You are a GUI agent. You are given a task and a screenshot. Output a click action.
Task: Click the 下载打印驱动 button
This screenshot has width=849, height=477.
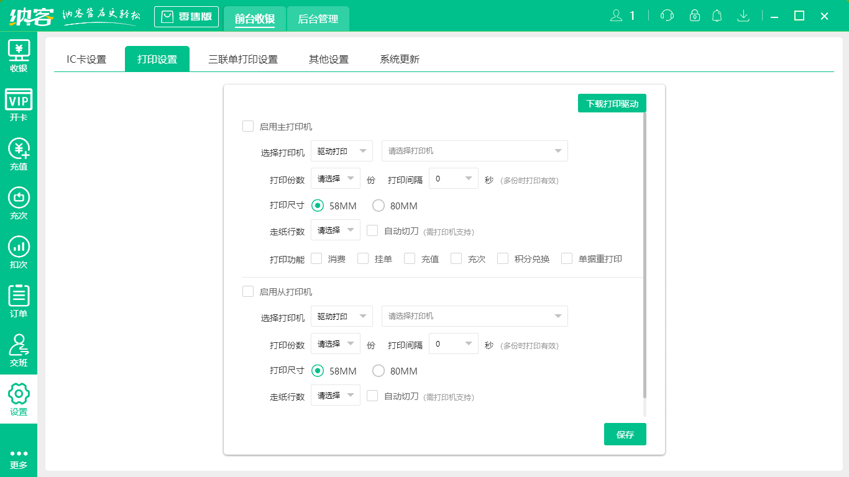[x=612, y=103]
